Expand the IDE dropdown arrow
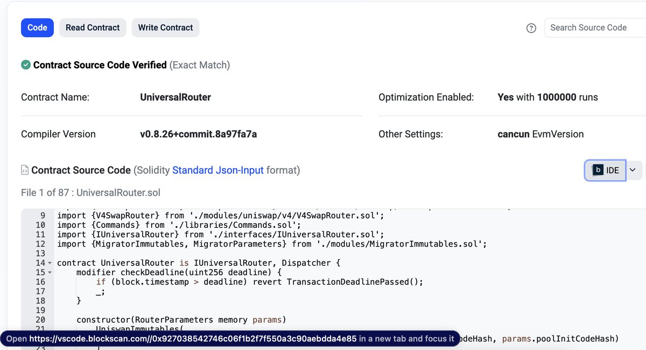 633,170
